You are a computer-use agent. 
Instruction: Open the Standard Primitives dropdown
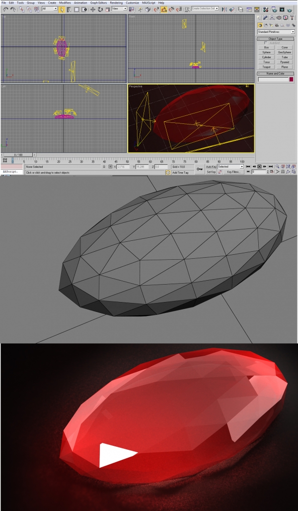pos(276,32)
